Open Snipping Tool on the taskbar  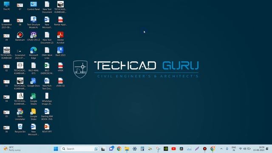pos(158,149)
